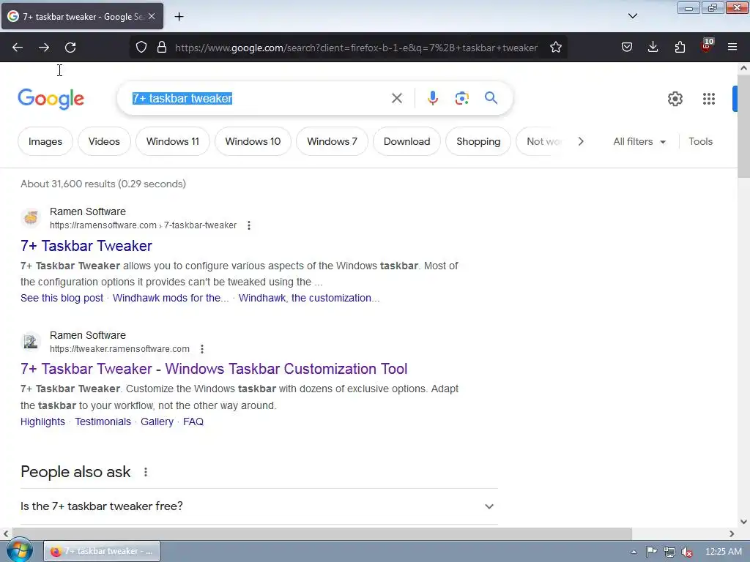Select the Windows 10 filter chip
Viewport: 750px width, 562px height.
tap(253, 141)
